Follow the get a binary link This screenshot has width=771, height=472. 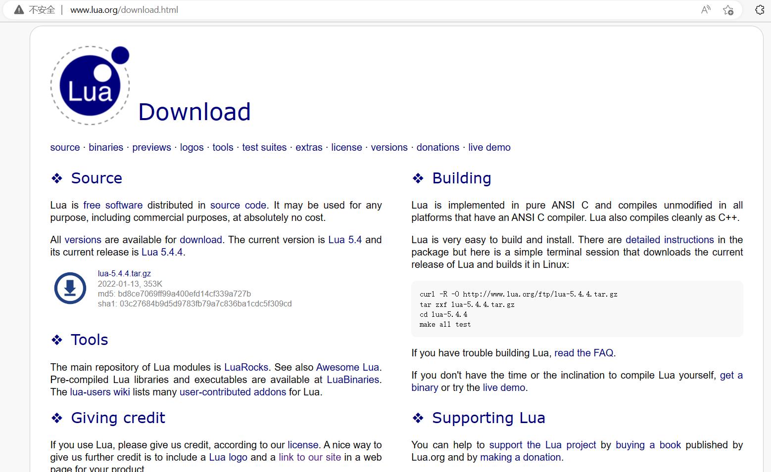click(731, 375)
